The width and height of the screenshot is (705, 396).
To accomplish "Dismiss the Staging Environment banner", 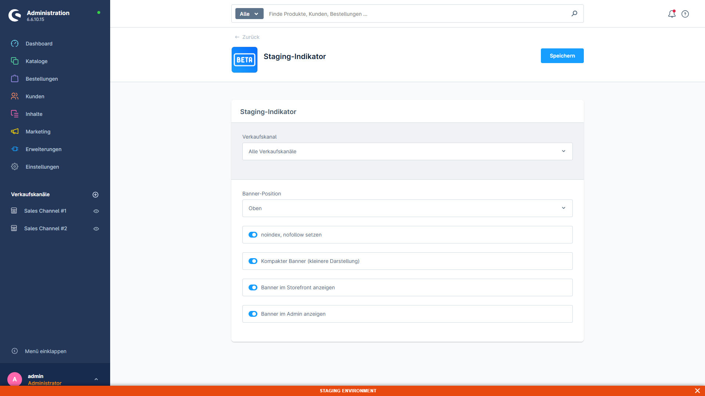I will coord(697,391).
